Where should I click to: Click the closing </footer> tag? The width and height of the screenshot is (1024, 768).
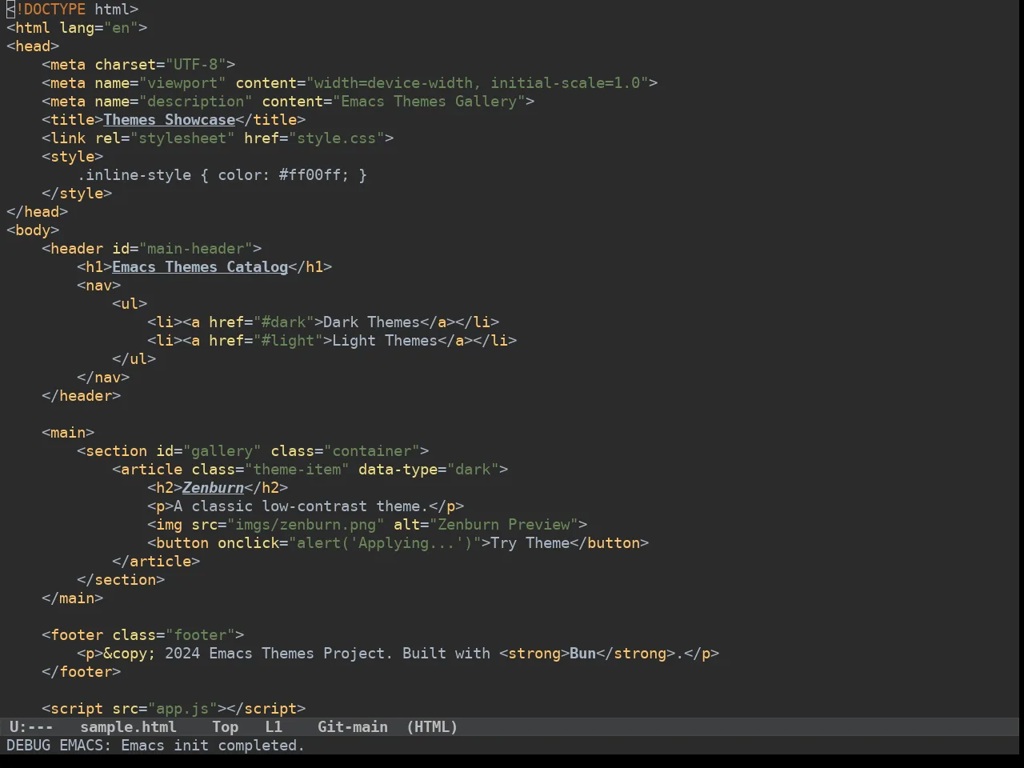coord(81,672)
